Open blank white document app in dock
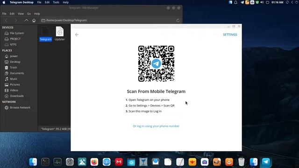Screen dimensions: 299x168 [x=168, y=162]
